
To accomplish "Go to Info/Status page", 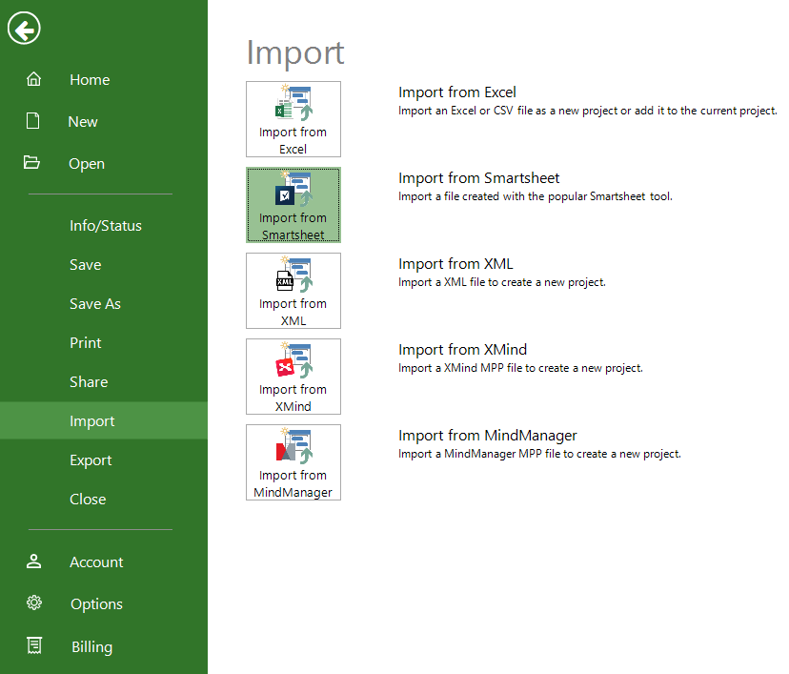I will (104, 226).
